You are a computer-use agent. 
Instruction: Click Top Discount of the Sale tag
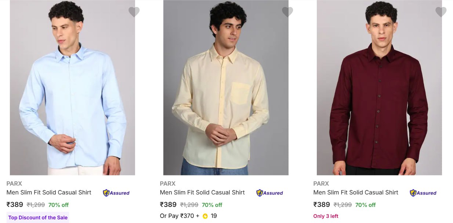pos(38,218)
